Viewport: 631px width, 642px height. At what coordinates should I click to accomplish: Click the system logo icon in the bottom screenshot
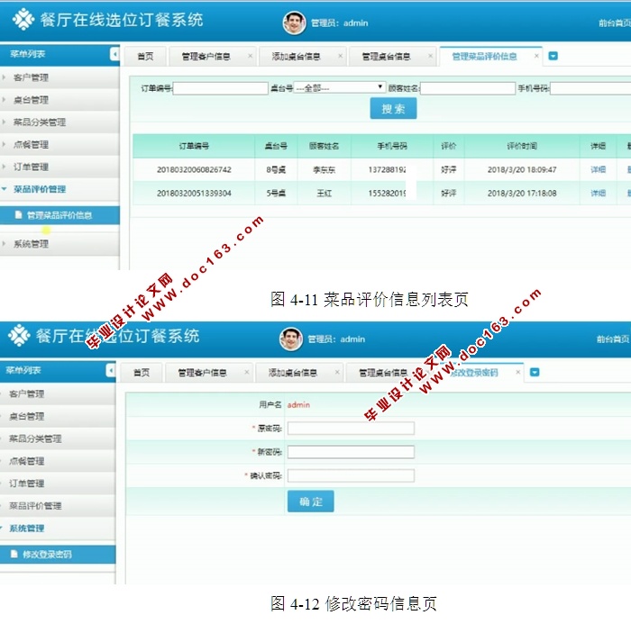[19, 335]
